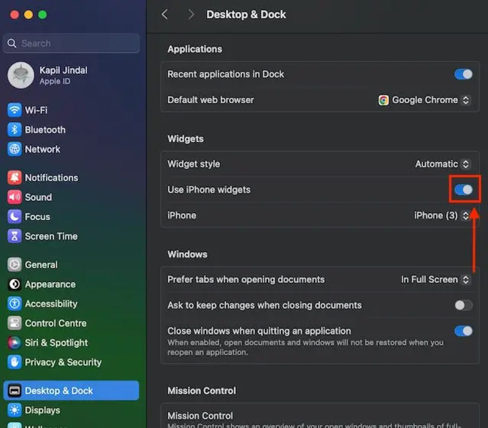Click the Focus moon icon

[x=15, y=216]
